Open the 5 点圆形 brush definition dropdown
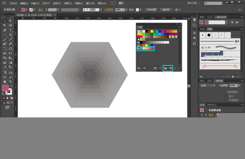This screenshot has height=159, width=245. 101,10
